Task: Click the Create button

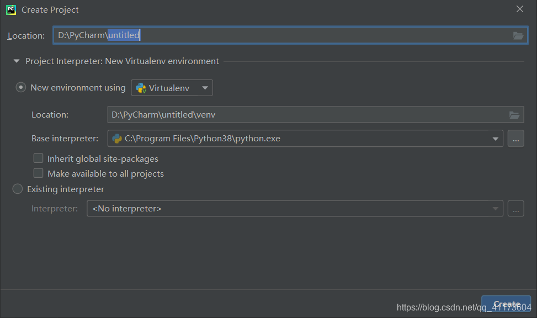Action: tap(506, 304)
